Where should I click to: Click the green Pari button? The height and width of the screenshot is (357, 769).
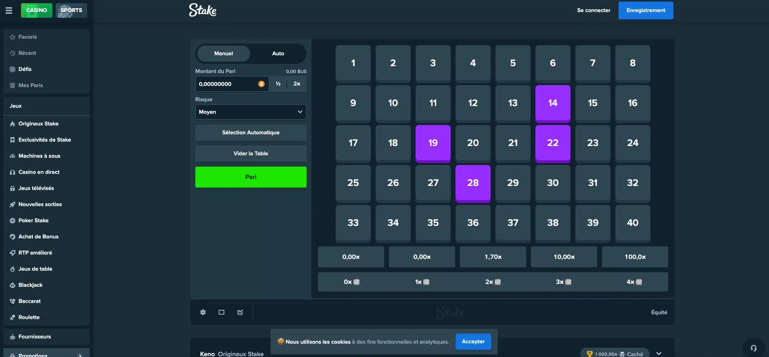(x=251, y=177)
